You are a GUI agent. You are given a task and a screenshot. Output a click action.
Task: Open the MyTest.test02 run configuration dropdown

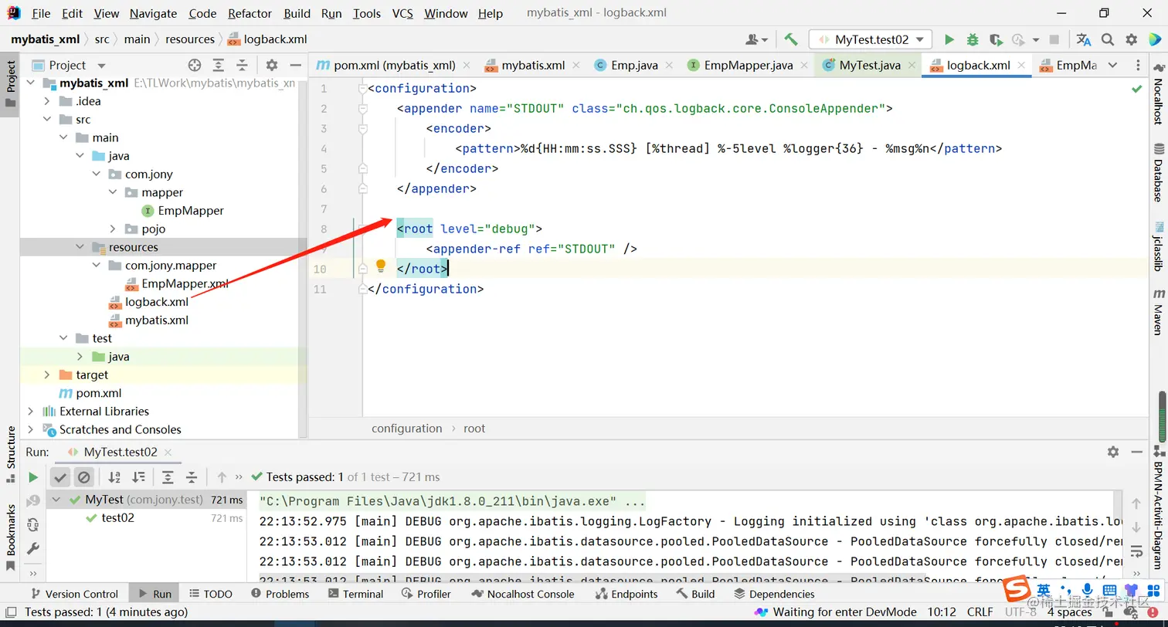coord(871,39)
